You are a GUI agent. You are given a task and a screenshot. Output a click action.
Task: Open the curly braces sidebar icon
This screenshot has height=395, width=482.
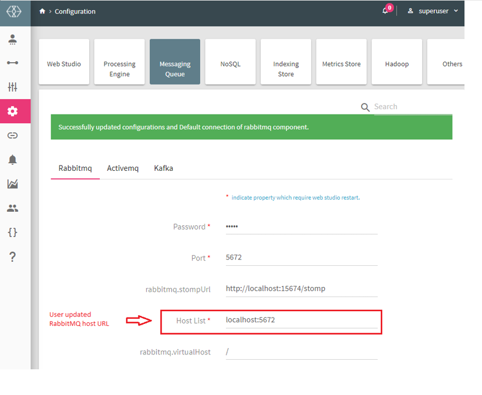(12, 232)
